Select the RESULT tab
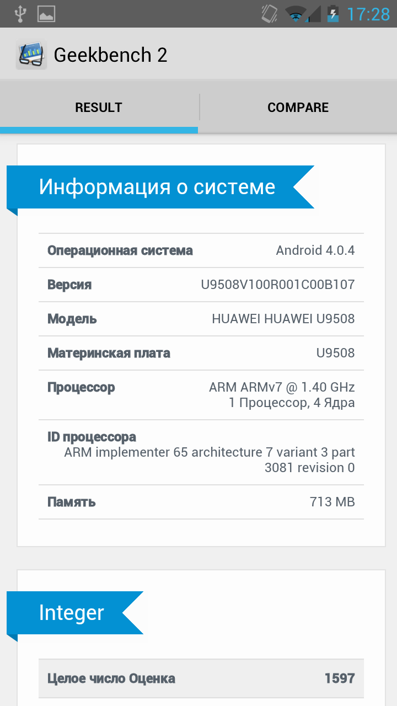The image size is (397, 706). (x=99, y=108)
